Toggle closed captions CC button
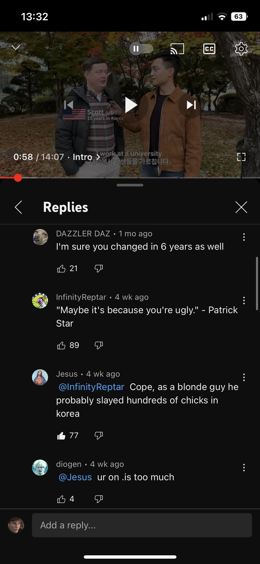The height and width of the screenshot is (564, 260). click(210, 48)
